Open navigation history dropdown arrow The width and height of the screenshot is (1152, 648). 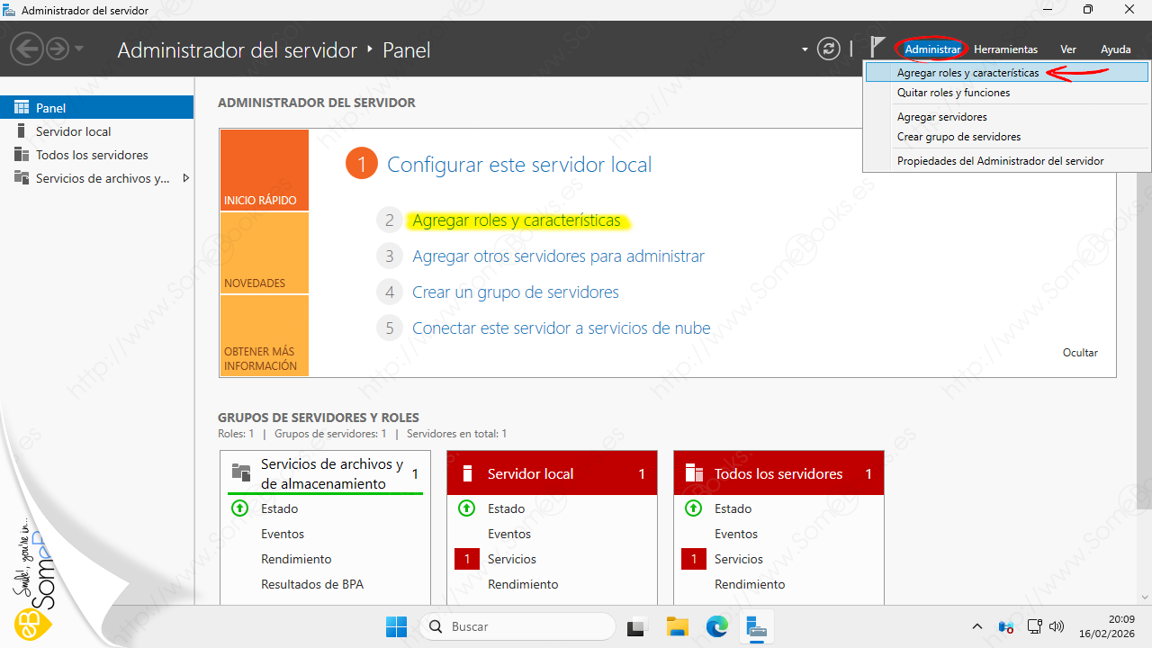[x=79, y=49]
